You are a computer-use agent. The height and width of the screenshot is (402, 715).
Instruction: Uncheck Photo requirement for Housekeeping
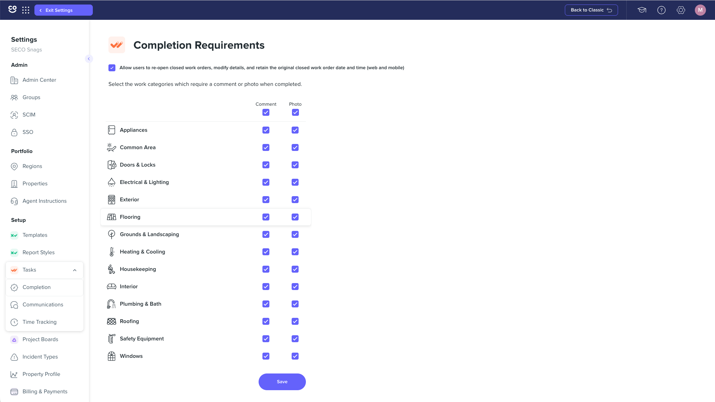click(x=295, y=269)
